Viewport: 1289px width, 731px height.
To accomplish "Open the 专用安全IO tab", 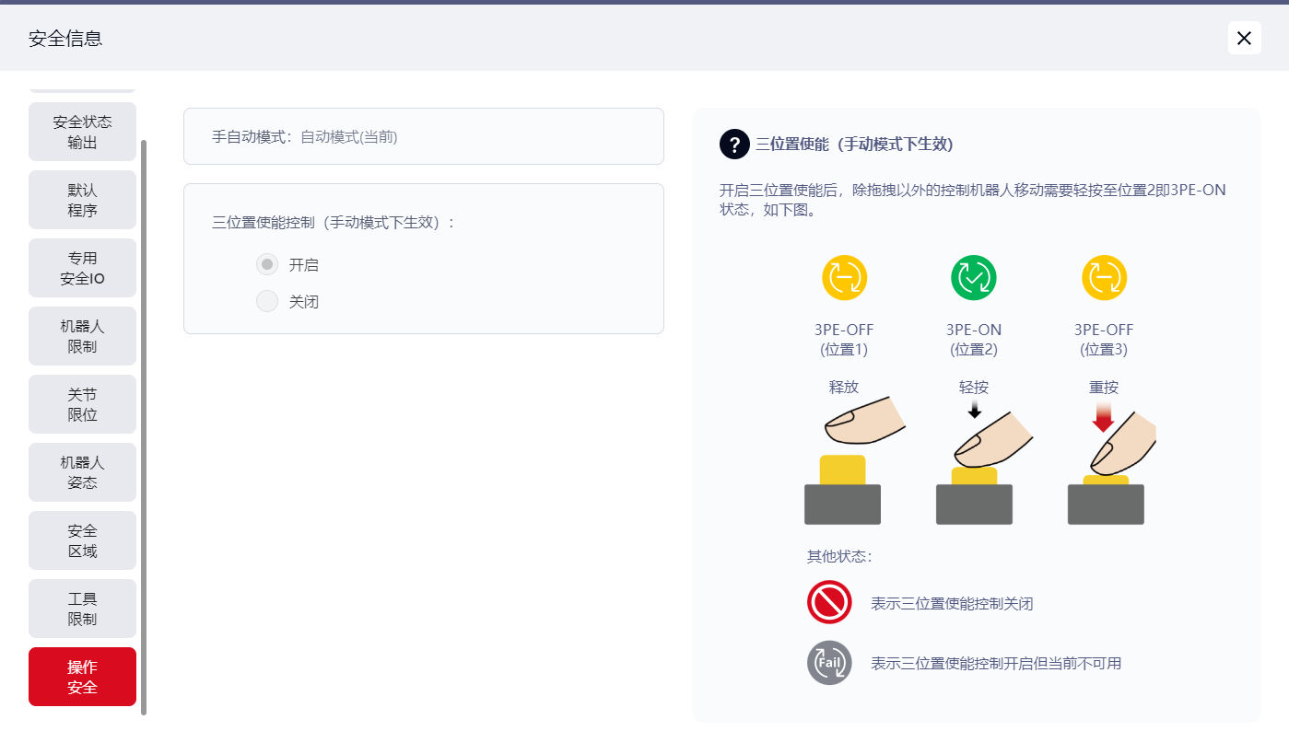I will coord(82,269).
